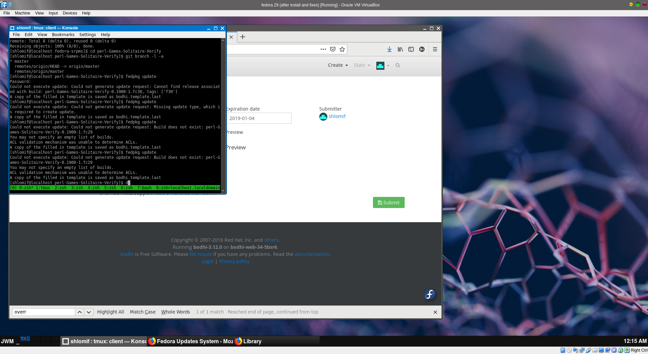Open the Firefox Library bookshelf icon
The width and height of the screenshot is (648, 354).
[x=400, y=49]
